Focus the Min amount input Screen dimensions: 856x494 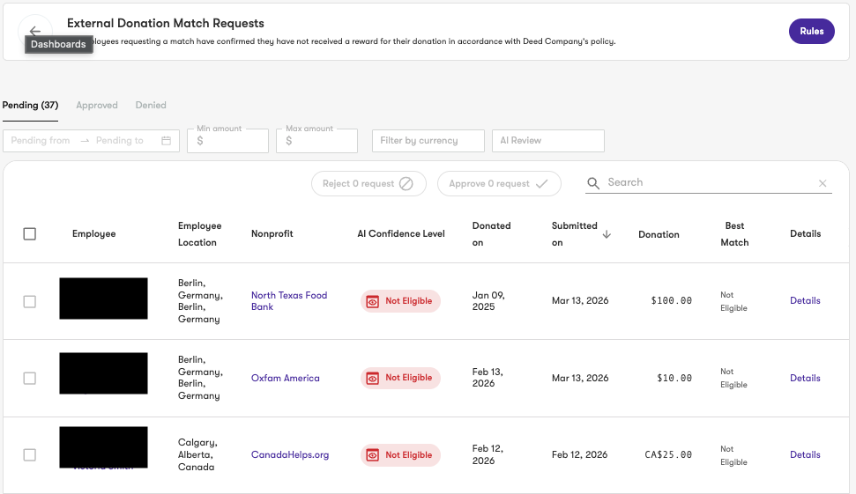[x=227, y=141]
